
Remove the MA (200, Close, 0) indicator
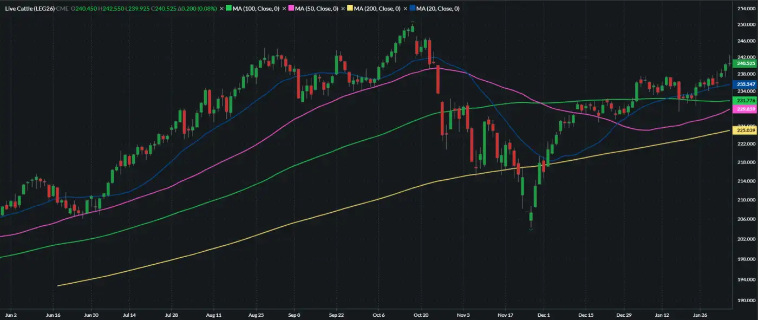(x=343, y=9)
